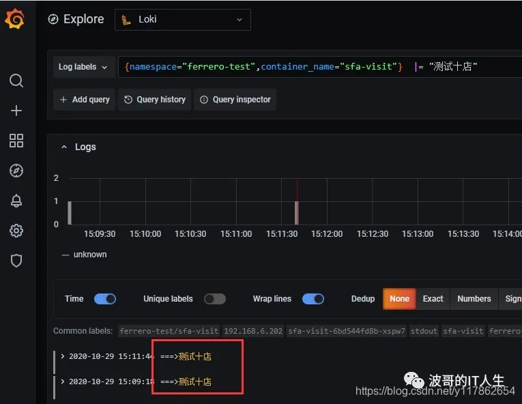Open Dashboards grid icon in sidebar
The height and width of the screenshot is (404, 522).
(16, 141)
